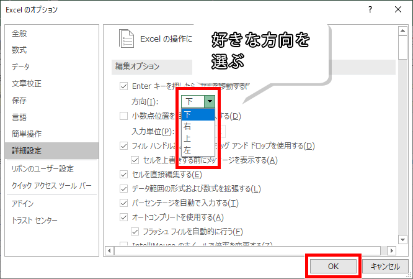
Task: Select the 数式 category in sidebar
Action: (51, 50)
